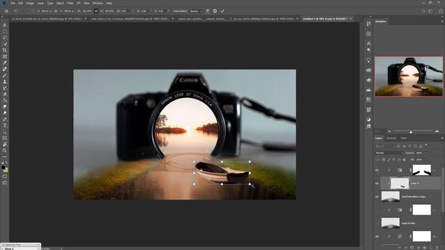The width and height of the screenshot is (445, 250).
Task: Select the Move tool
Action: pos(5,25)
